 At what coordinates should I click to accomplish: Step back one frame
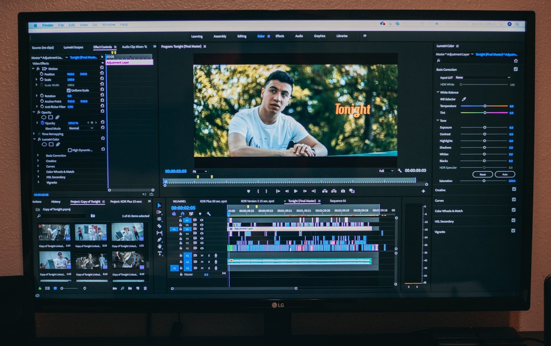pyautogui.click(x=287, y=191)
